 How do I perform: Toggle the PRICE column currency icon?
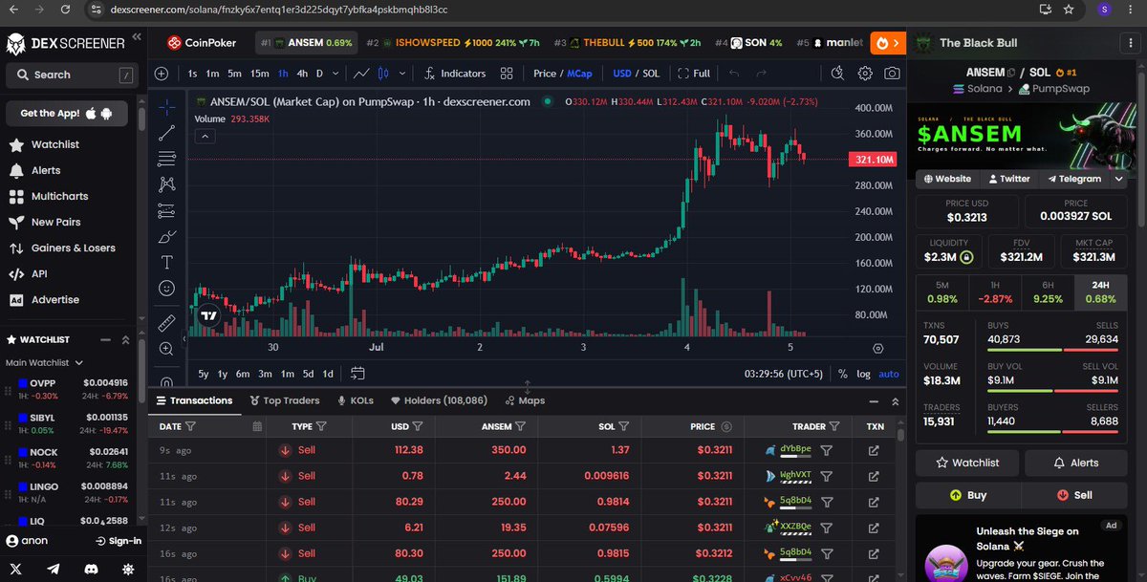(x=726, y=426)
